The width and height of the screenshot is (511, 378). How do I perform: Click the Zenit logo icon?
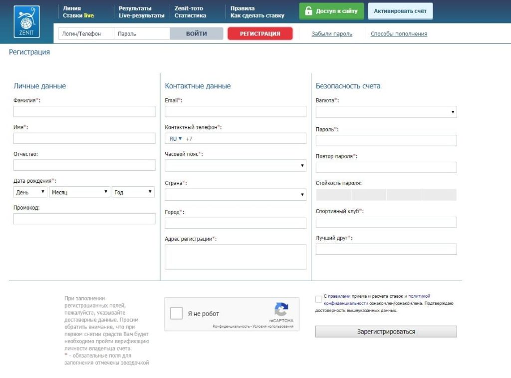coord(26,22)
